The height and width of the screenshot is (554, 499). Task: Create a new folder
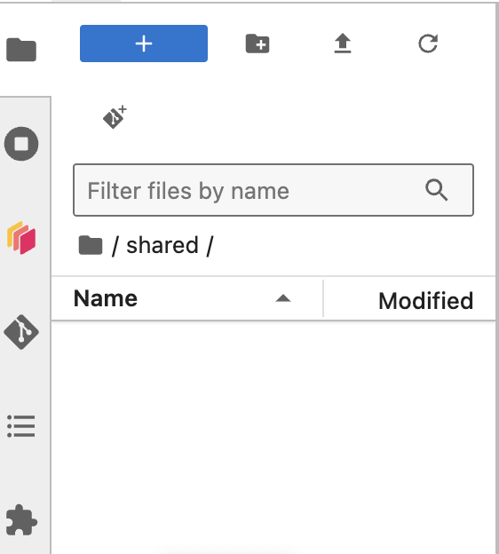click(257, 44)
